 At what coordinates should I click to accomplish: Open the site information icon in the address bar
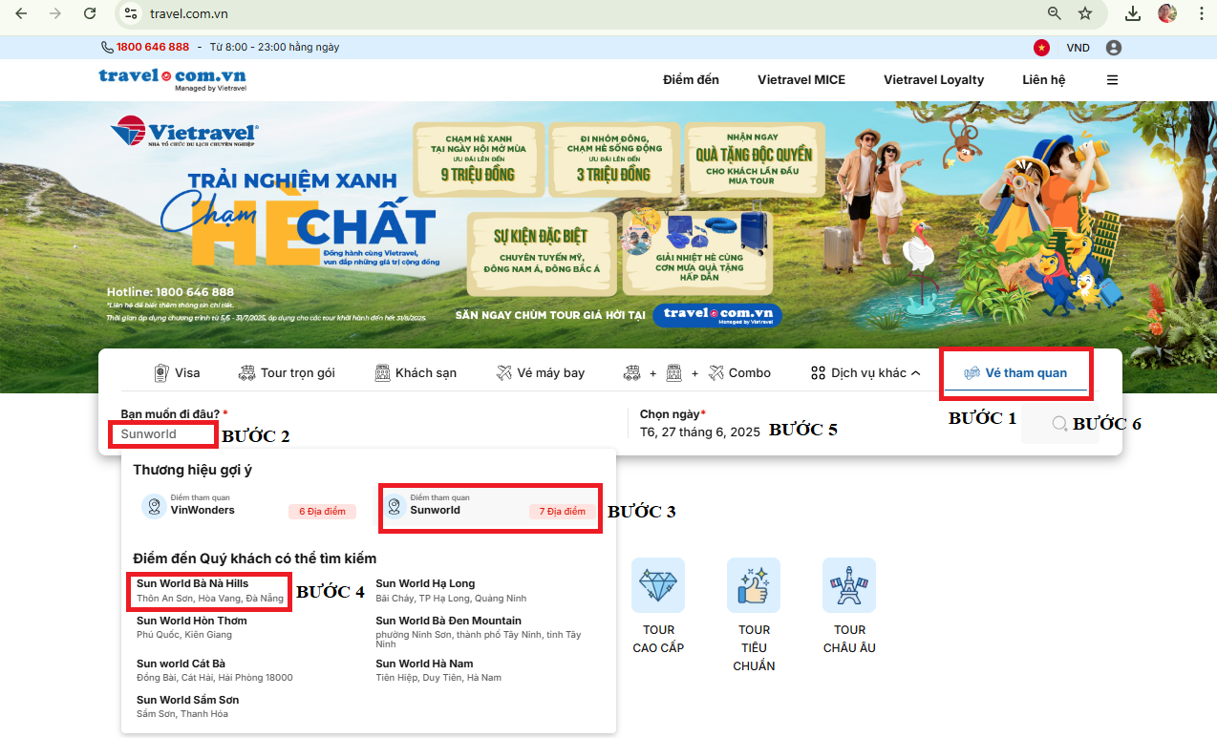click(x=132, y=13)
